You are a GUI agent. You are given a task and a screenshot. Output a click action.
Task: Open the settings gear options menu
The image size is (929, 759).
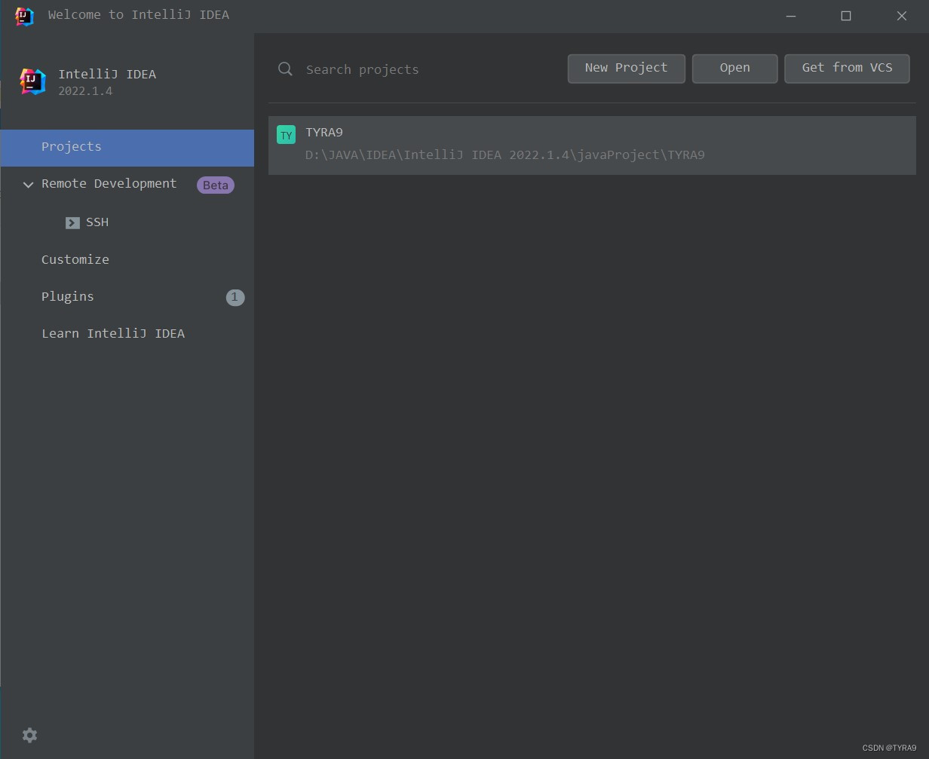pos(29,735)
